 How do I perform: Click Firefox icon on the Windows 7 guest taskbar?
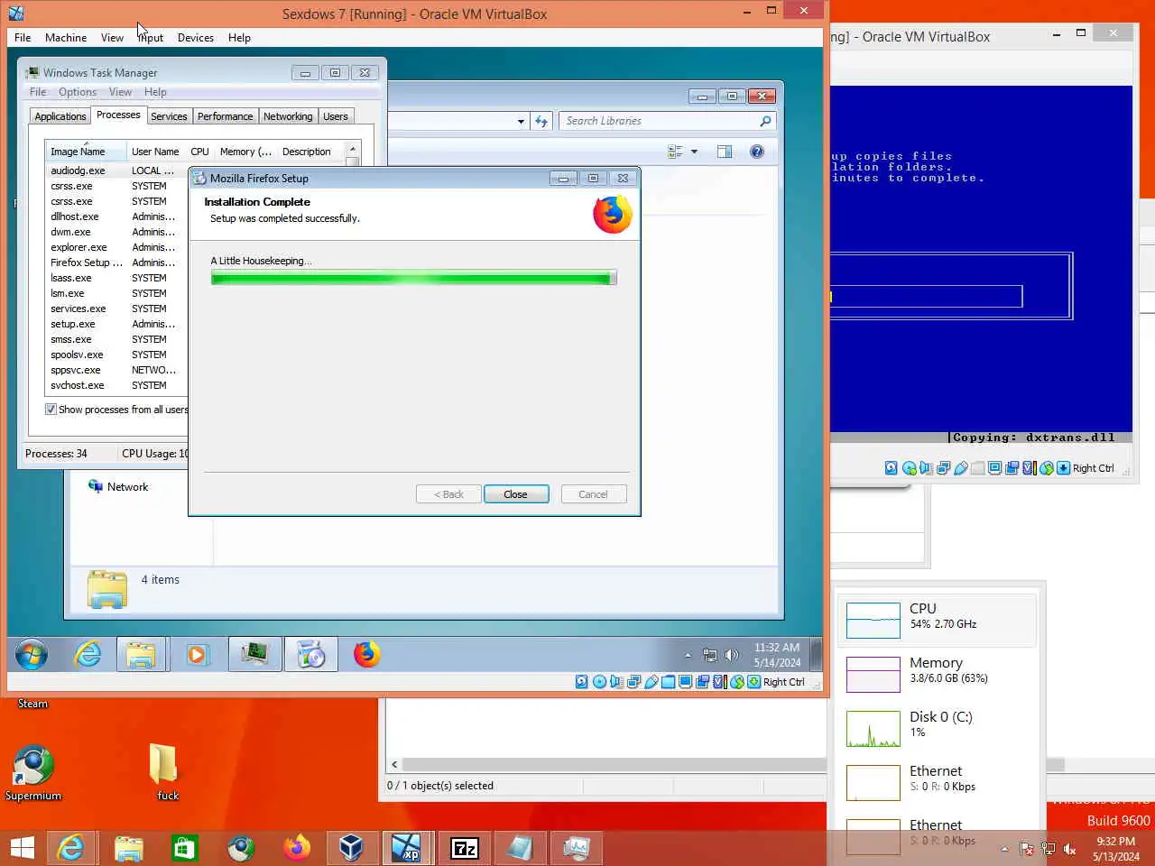(x=366, y=655)
